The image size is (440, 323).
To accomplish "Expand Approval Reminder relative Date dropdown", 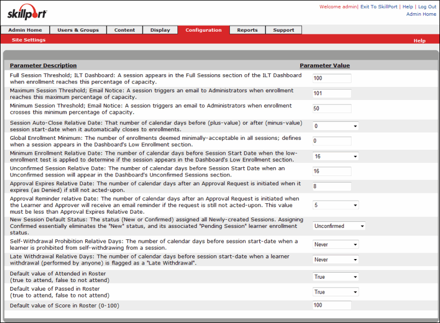I will [x=336, y=205].
